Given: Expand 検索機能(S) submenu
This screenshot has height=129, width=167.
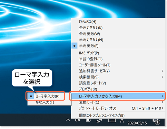Looking at the screenshot, I should click(x=118, y=77).
